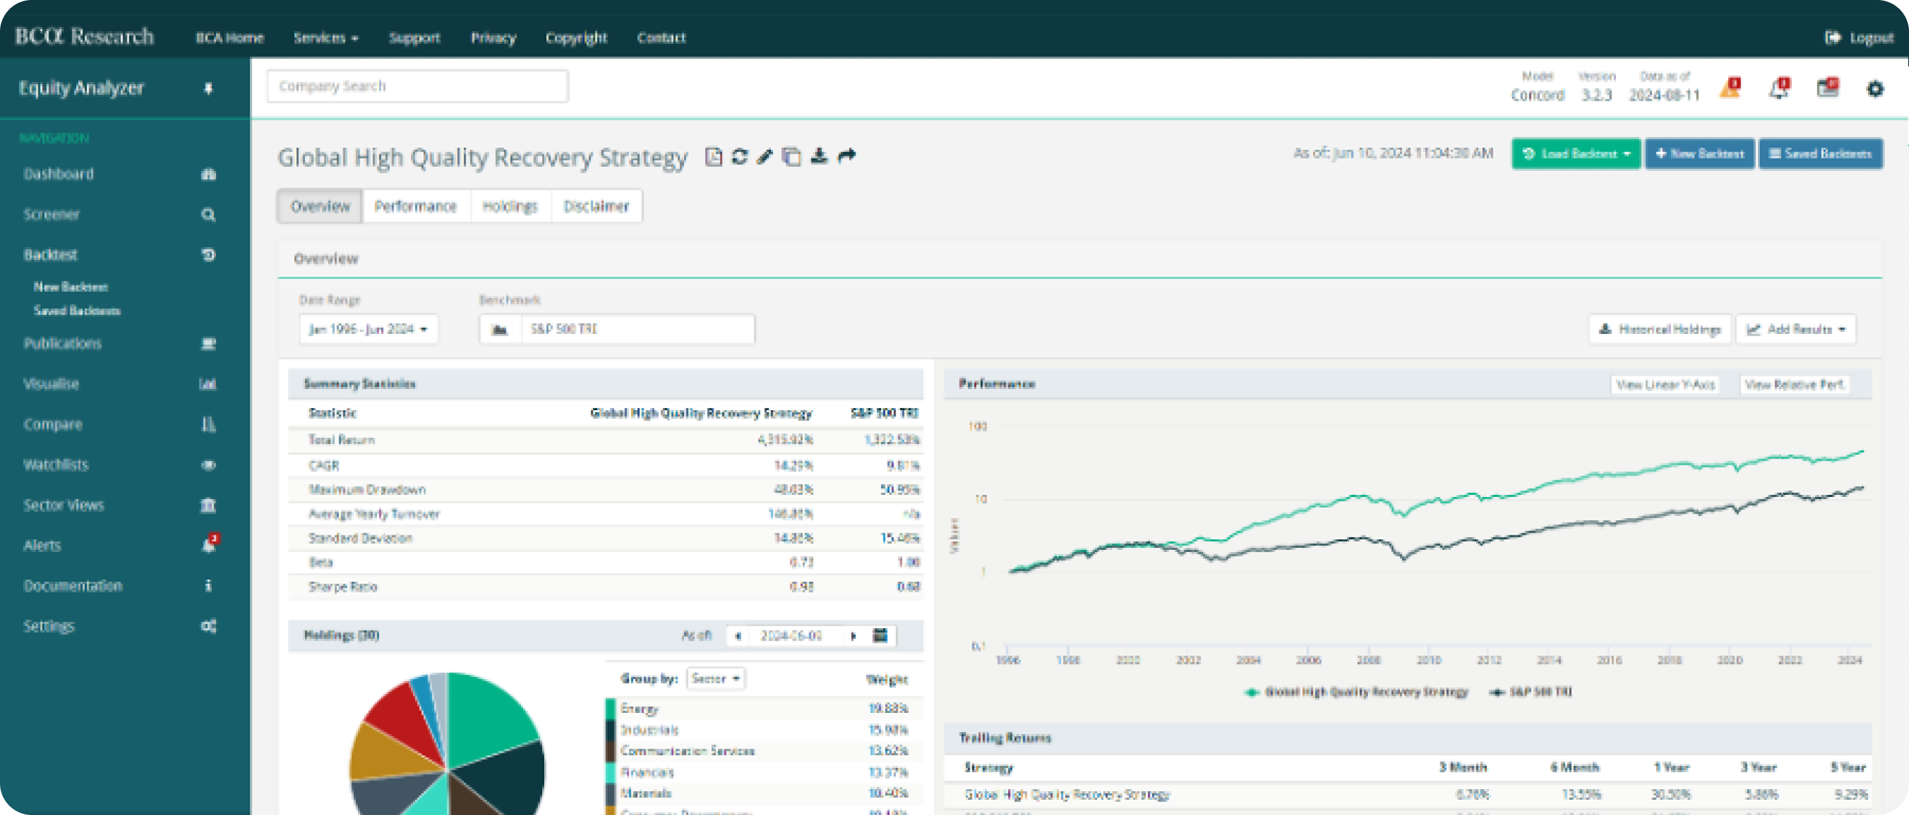Viewport: 1909px width, 815px height.
Task: Open the Group by Sector dropdown
Action: 715,679
